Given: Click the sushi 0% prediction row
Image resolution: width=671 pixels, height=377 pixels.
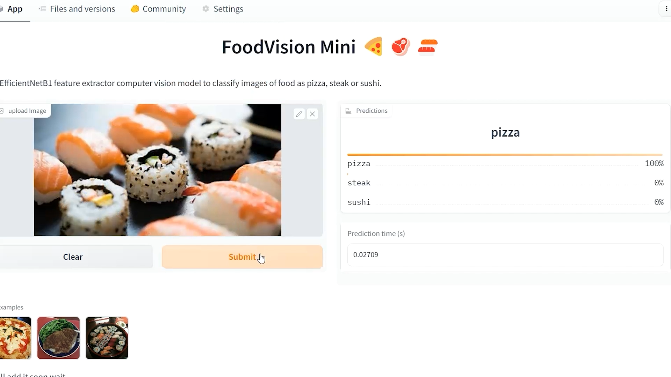Looking at the screenshot, I should (x=505, y=202).
